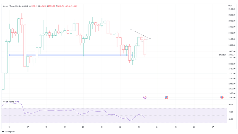Click bold date 20 on the time axis
The height and width of the screenshot is (134, 238).
(x=83, y=127)
